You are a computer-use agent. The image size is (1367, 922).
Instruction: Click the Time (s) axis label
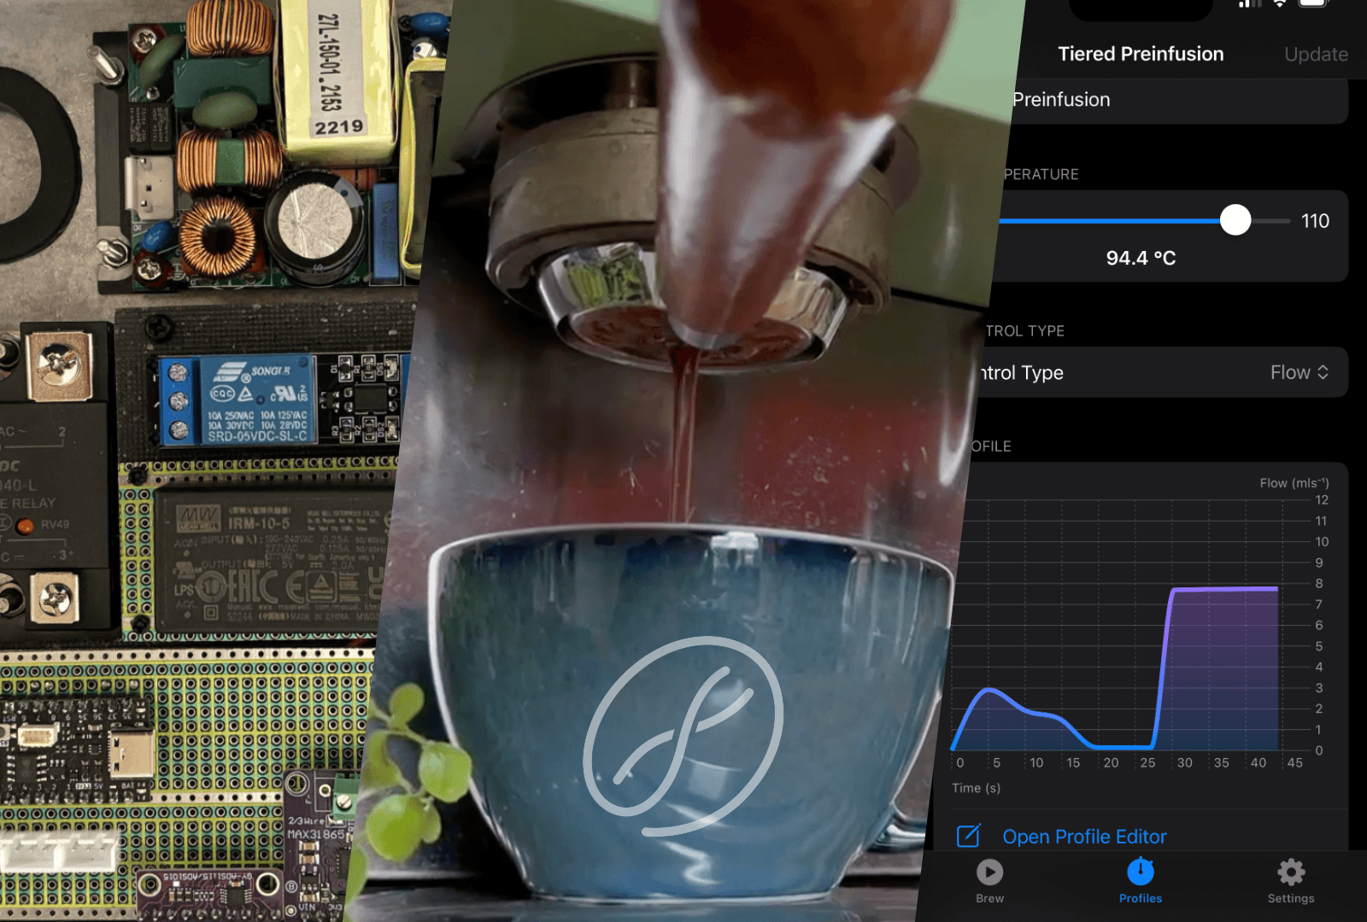(976, 788)
